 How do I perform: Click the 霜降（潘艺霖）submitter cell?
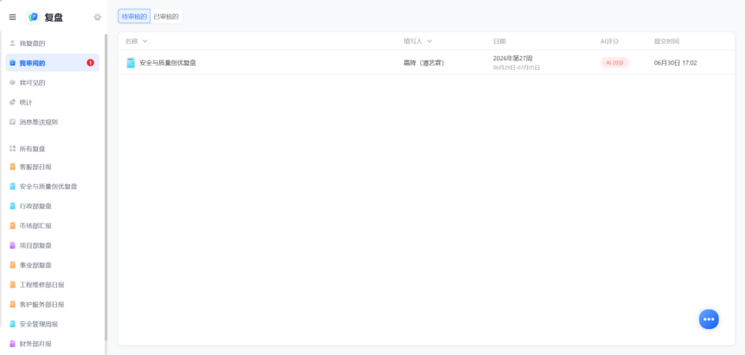coord(423,63)
